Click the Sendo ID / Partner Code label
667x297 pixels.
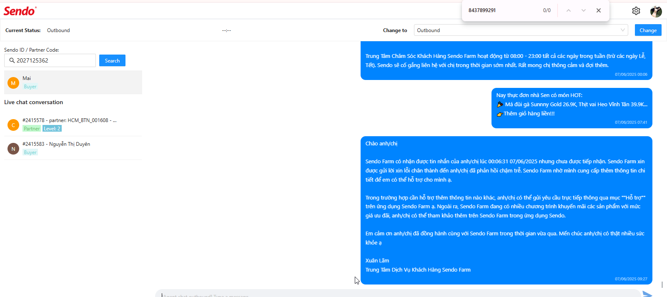click(32, 50)
